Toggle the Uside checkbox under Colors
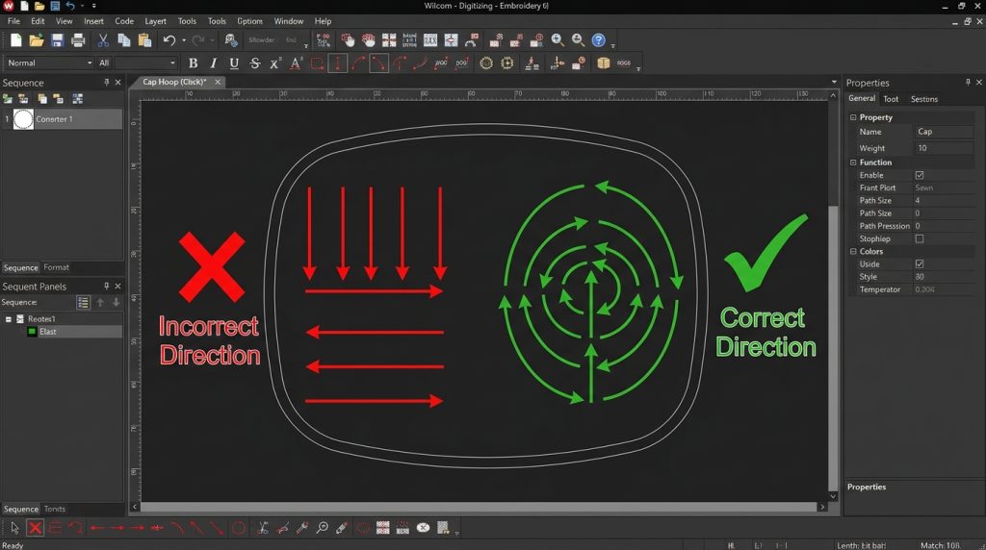 pos(920,263)
